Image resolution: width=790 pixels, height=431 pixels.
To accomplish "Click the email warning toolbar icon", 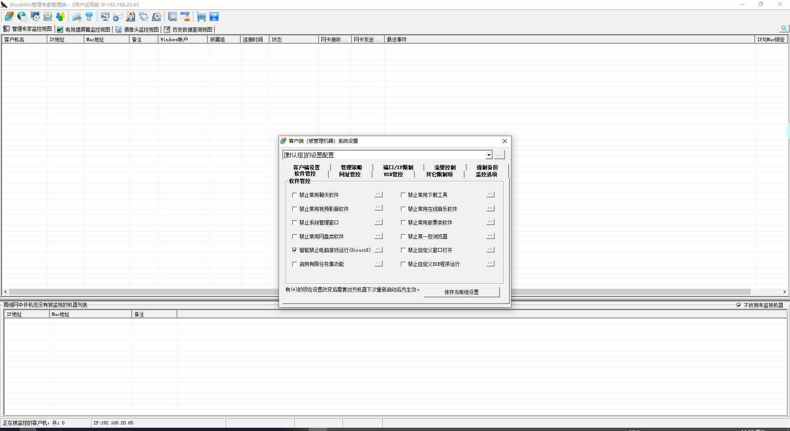I will [x=48, y=16].
